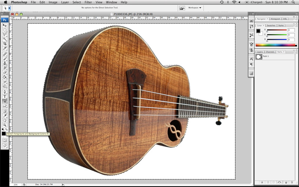
Task: Select the Notes tool
Action: (x=4, y=111)
